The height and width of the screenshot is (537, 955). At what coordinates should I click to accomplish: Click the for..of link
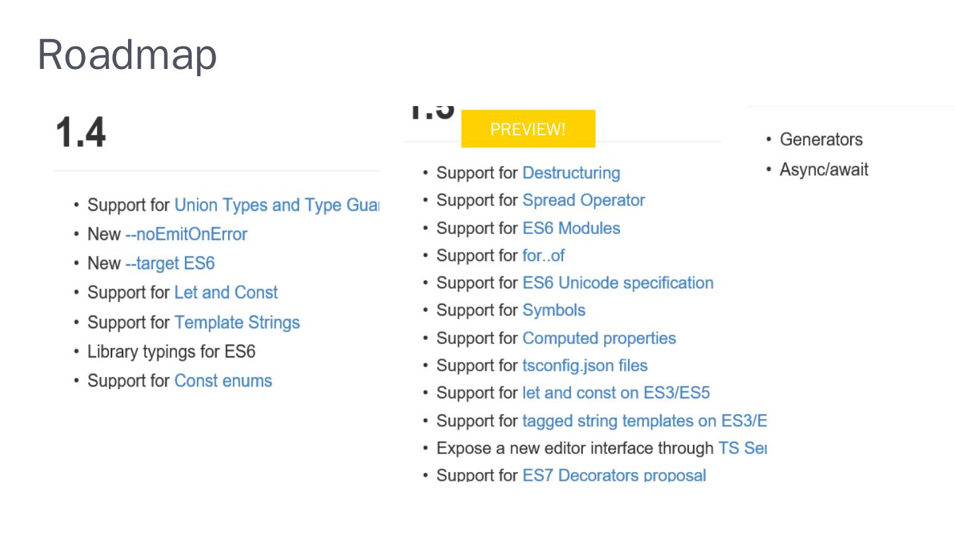click(x=543, y=256)
